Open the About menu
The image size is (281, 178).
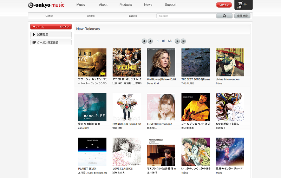pyautogui.click(x=103, y=5)
